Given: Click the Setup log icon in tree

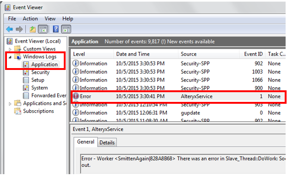Looking at the screenshot, I should pos(26,80).
